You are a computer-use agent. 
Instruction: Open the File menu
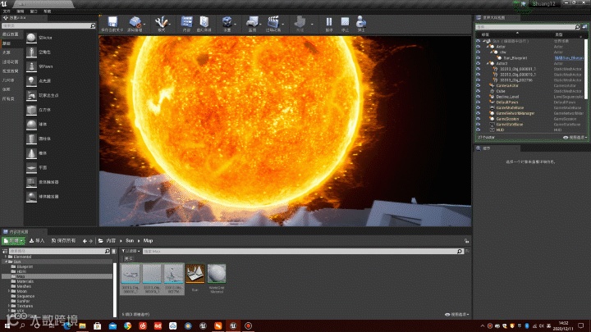click(6, 11)
